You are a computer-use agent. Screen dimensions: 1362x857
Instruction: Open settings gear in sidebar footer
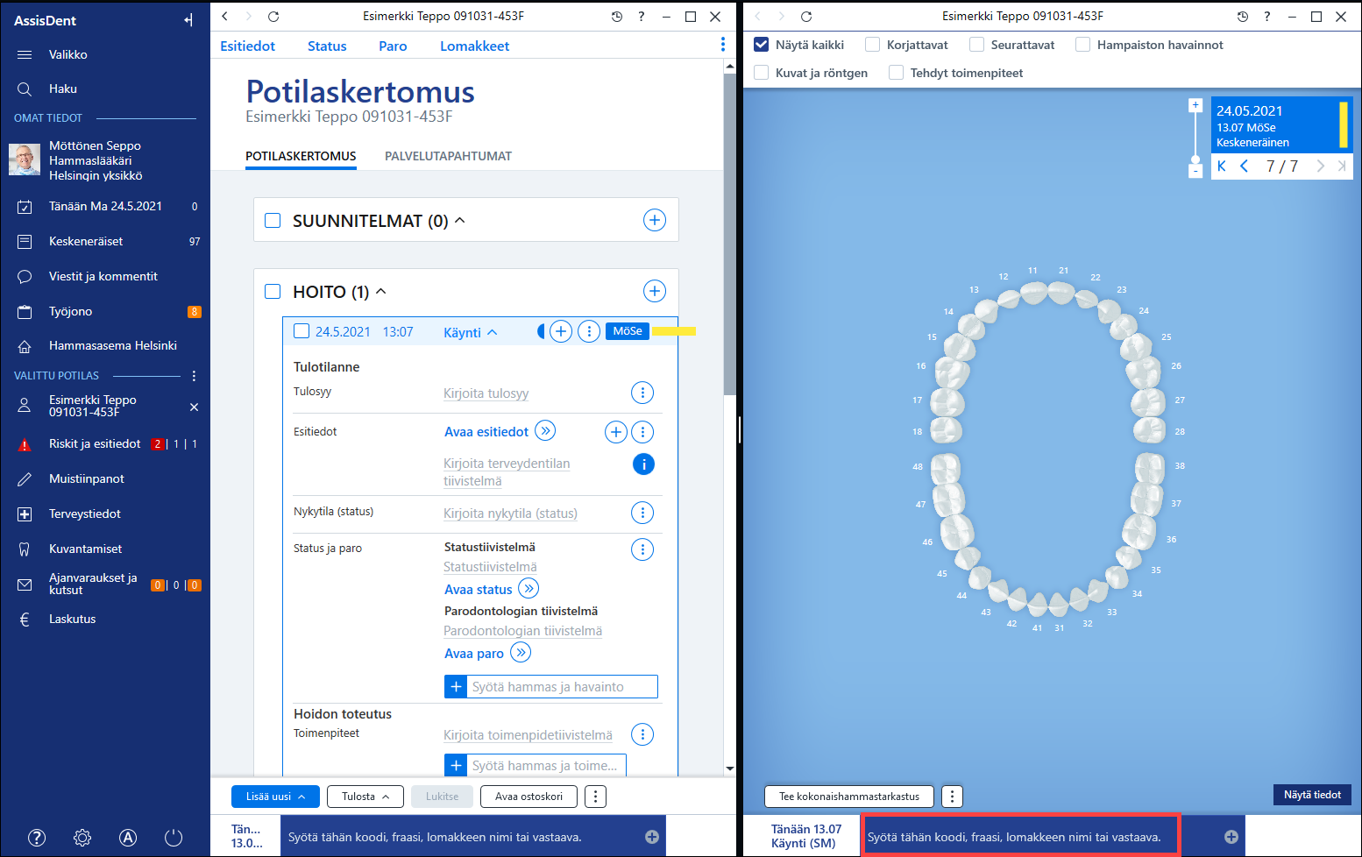(82, 838)
